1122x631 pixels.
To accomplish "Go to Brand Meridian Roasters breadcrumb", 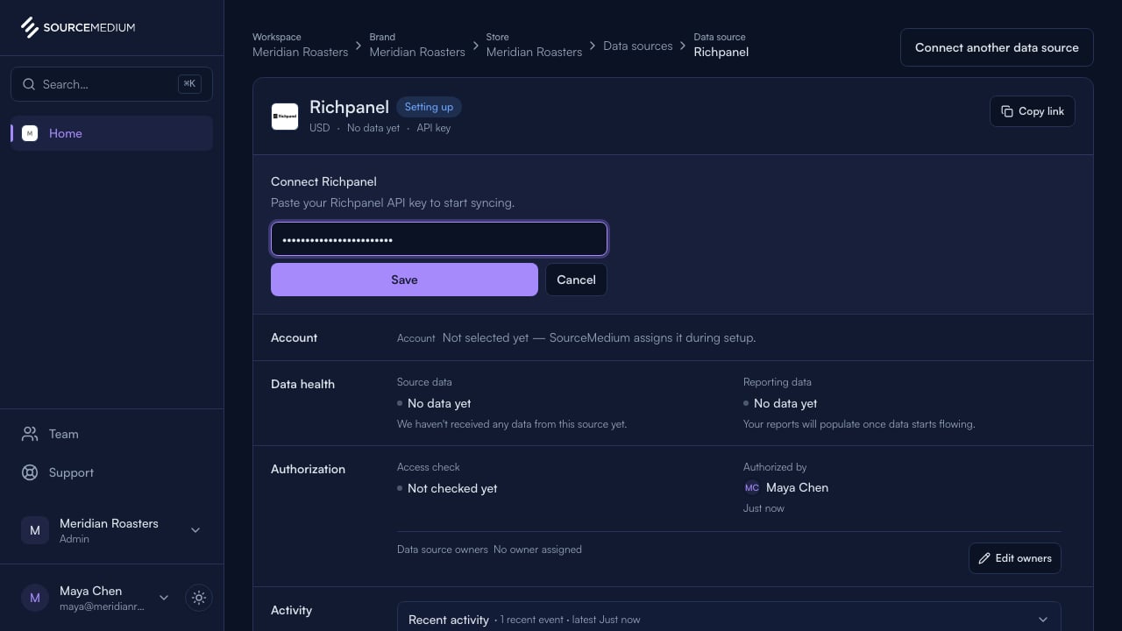I will (x=417, y=45).
